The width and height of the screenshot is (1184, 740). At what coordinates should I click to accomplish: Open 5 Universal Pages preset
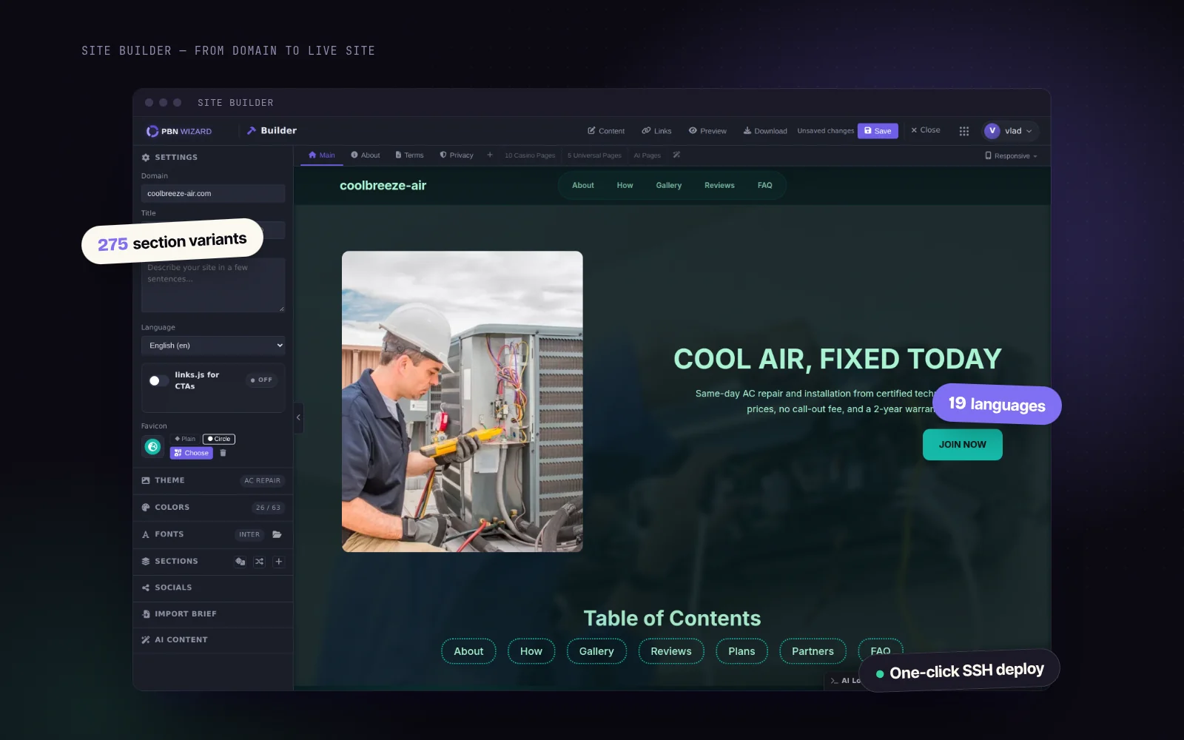pos(594,155)
